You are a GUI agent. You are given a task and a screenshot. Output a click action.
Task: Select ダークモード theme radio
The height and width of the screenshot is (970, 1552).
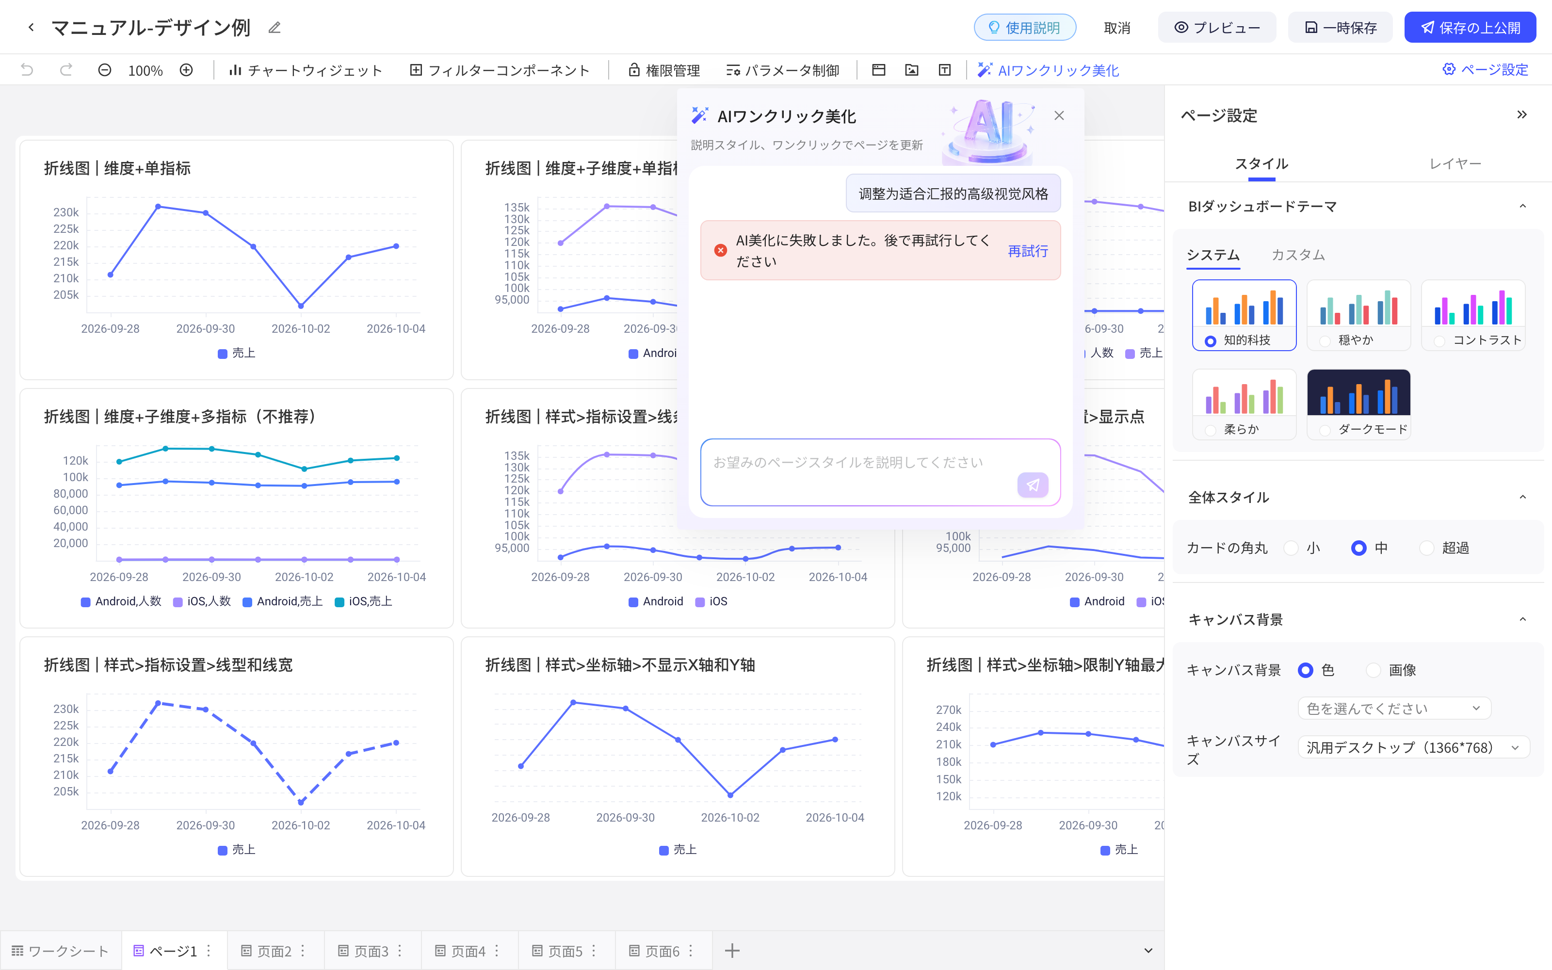pos(1325,431)
